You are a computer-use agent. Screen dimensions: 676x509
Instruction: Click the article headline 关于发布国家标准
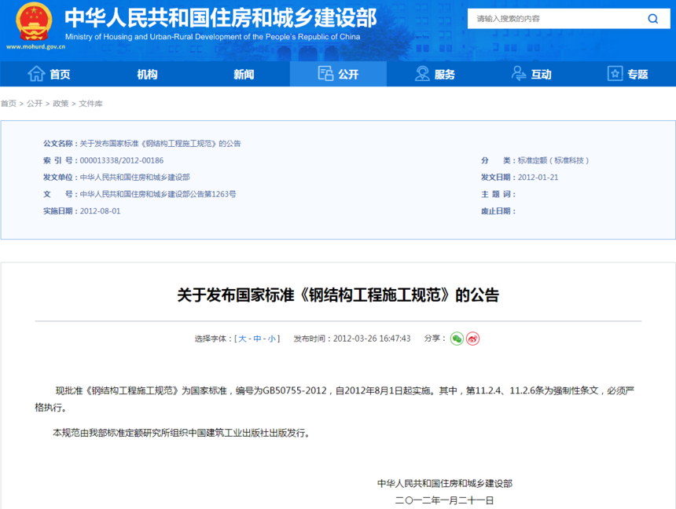point(338,295)
